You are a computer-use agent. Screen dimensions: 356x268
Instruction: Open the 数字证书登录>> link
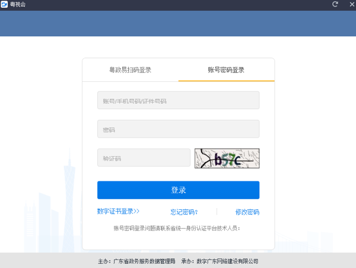coord(118,211)
